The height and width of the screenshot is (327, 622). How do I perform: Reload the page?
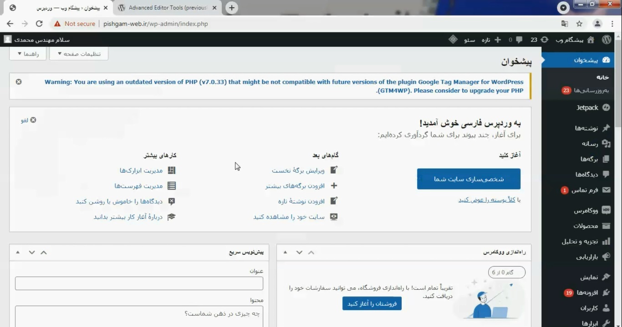pos(39,24)
